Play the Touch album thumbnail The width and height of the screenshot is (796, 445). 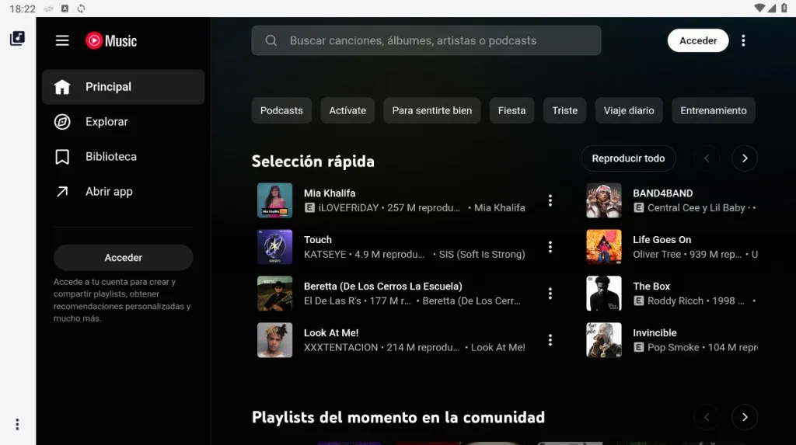(x=274, y=247)
